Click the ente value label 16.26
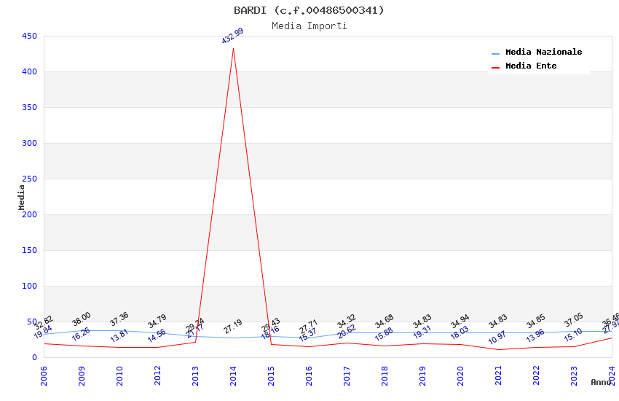The width and height of the screenshot is (619, 401). point(81,334)
